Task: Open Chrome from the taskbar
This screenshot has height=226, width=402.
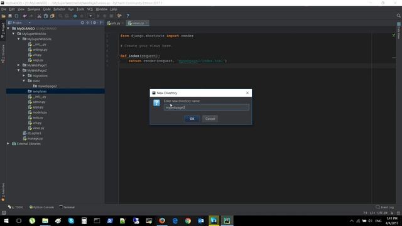Action: pyautogui.click(x=188, y=220)
